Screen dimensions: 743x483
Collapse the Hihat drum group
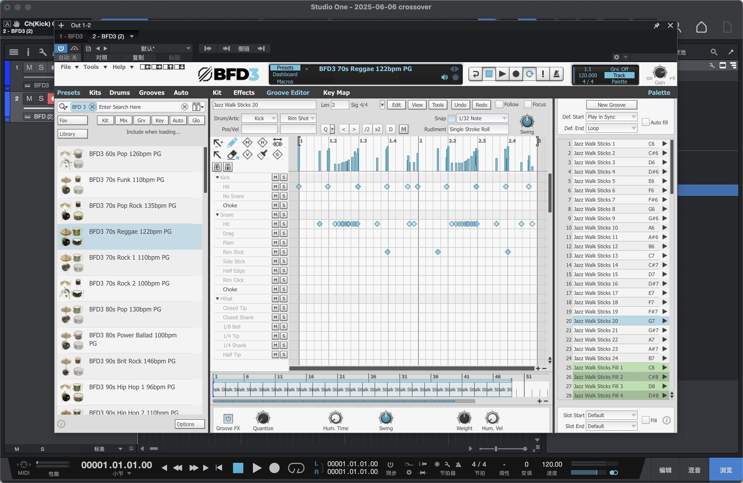[217, 299]
